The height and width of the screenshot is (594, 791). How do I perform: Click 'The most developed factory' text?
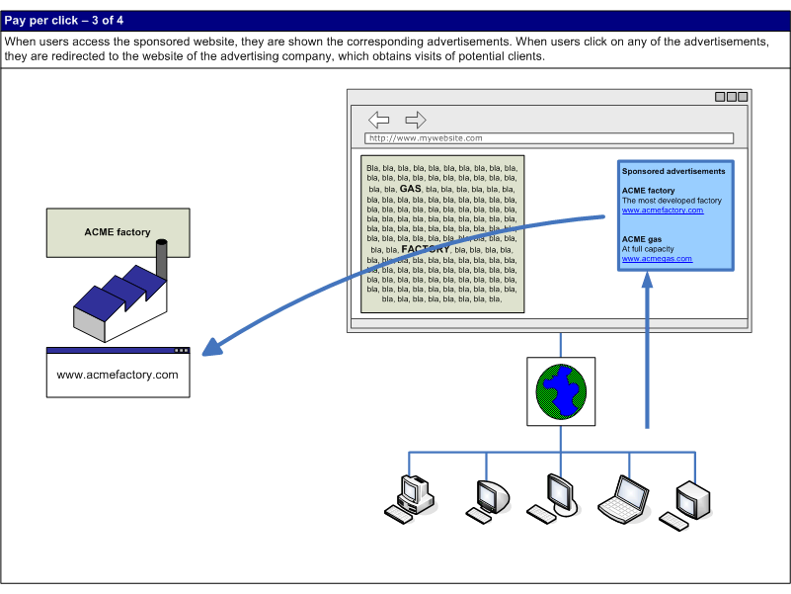[x=672, y=201]
